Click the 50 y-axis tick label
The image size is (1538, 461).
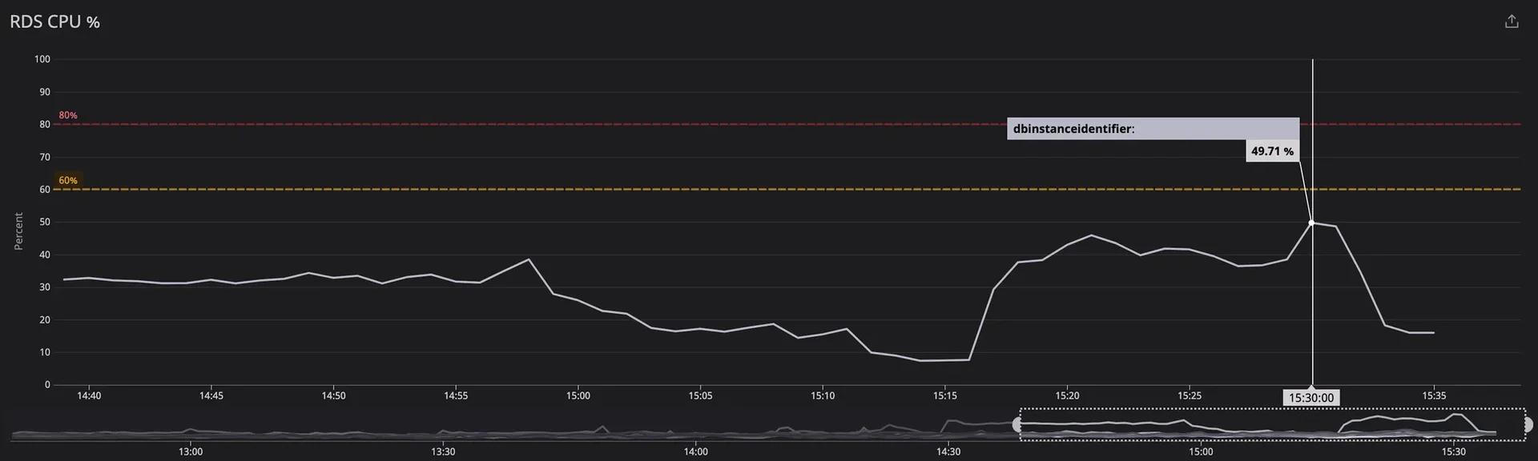pos(45,222)
